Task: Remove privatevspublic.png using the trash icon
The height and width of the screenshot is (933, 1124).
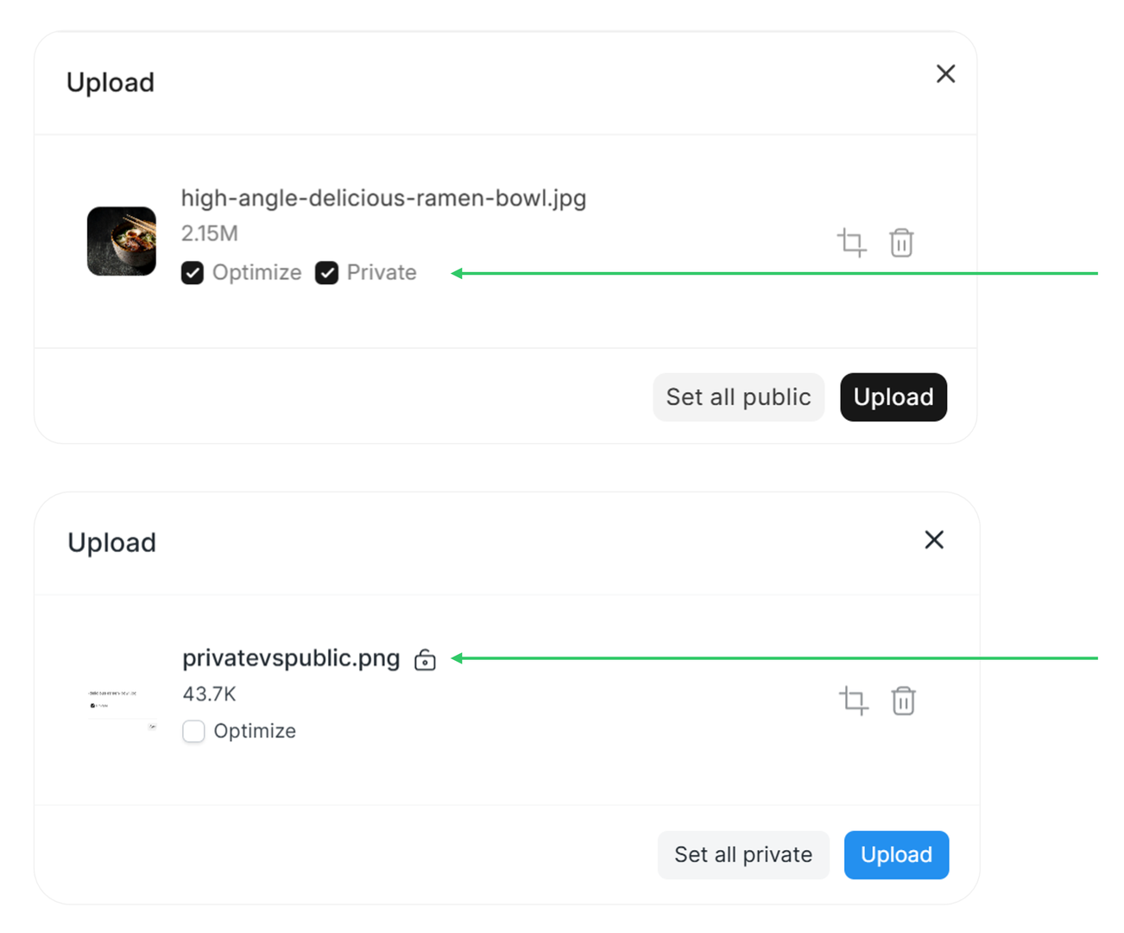Action: 903,701
